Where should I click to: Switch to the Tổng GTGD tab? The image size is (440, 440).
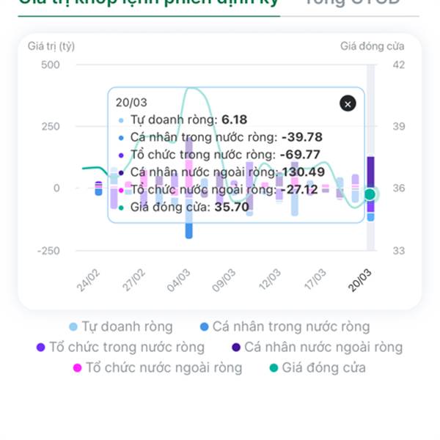pyautogui.click(x=351, y=2)
